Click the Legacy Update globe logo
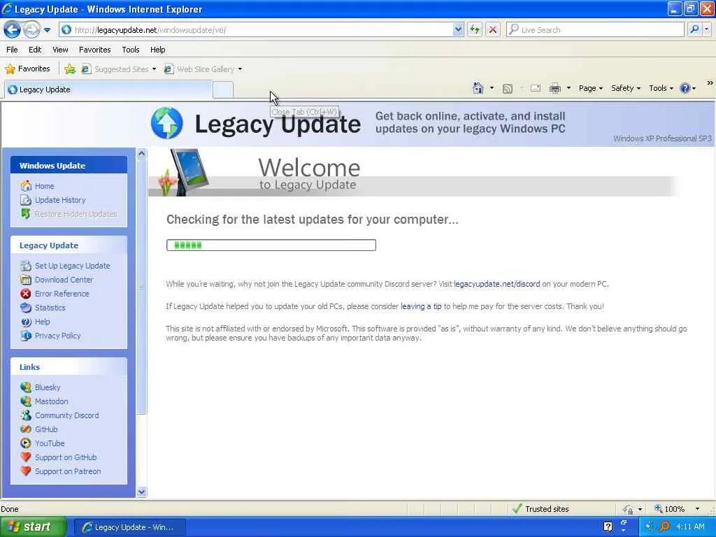Screen dimensions: 716x537 (x=166, y=123)
